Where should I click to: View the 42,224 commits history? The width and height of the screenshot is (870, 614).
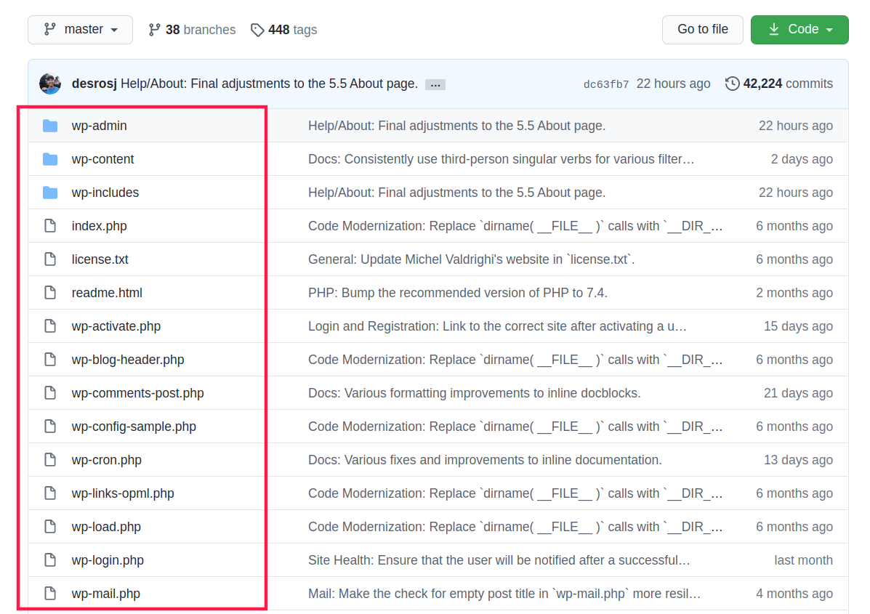(x=779, y=84)
